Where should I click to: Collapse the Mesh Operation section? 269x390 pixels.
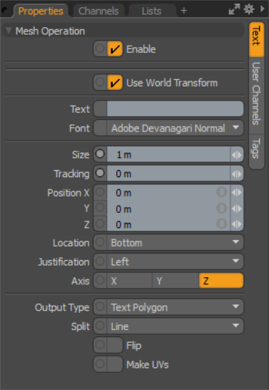coord(9,31)
